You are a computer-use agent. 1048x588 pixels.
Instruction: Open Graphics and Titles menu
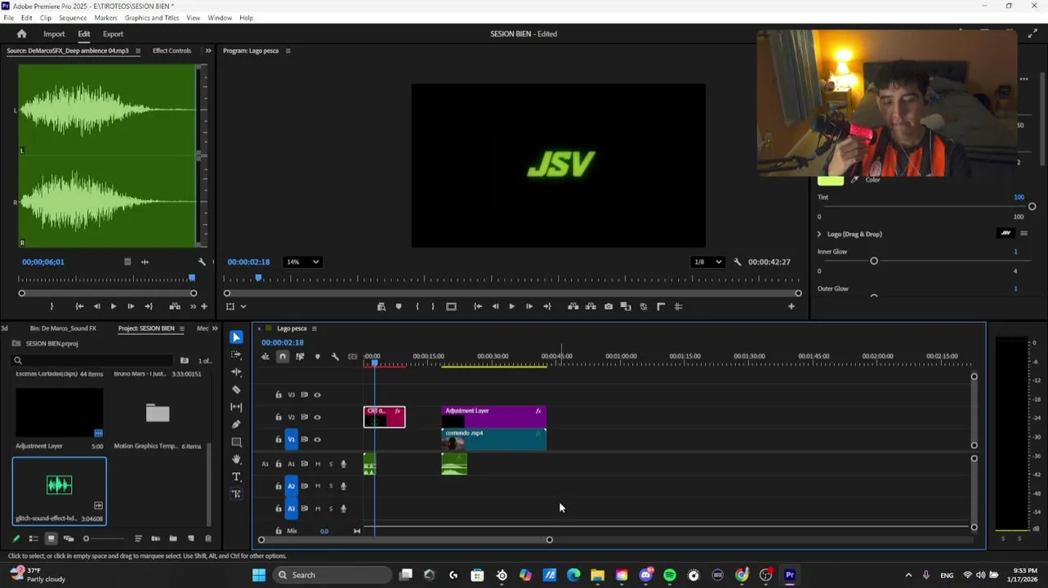point(152,17)
